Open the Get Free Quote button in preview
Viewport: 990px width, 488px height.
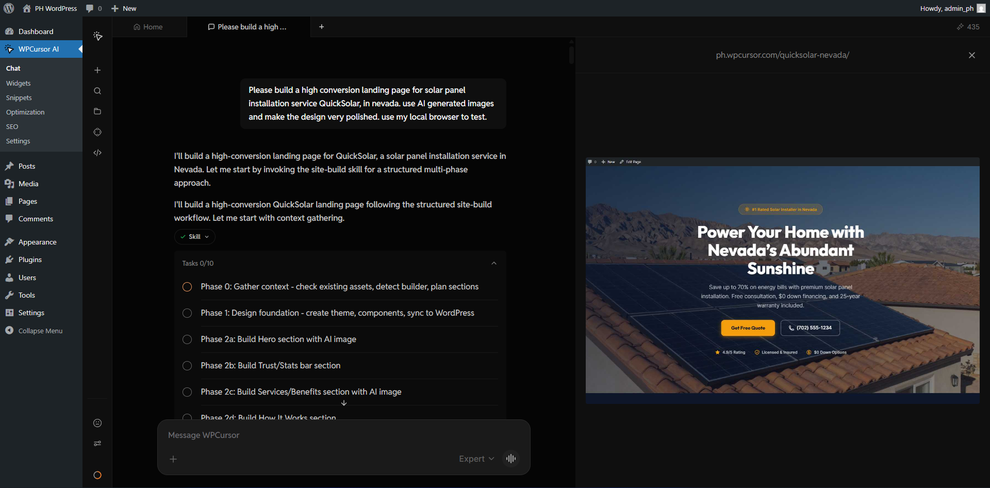pyautogui.click(x=748, y=328)
